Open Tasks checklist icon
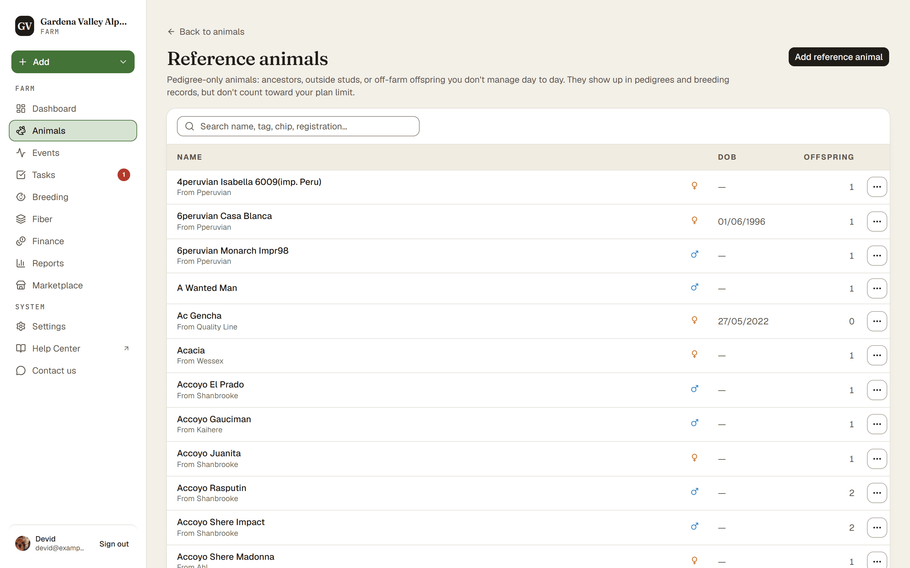The width and height of the screenshot is (910, 568). [21, 175]
